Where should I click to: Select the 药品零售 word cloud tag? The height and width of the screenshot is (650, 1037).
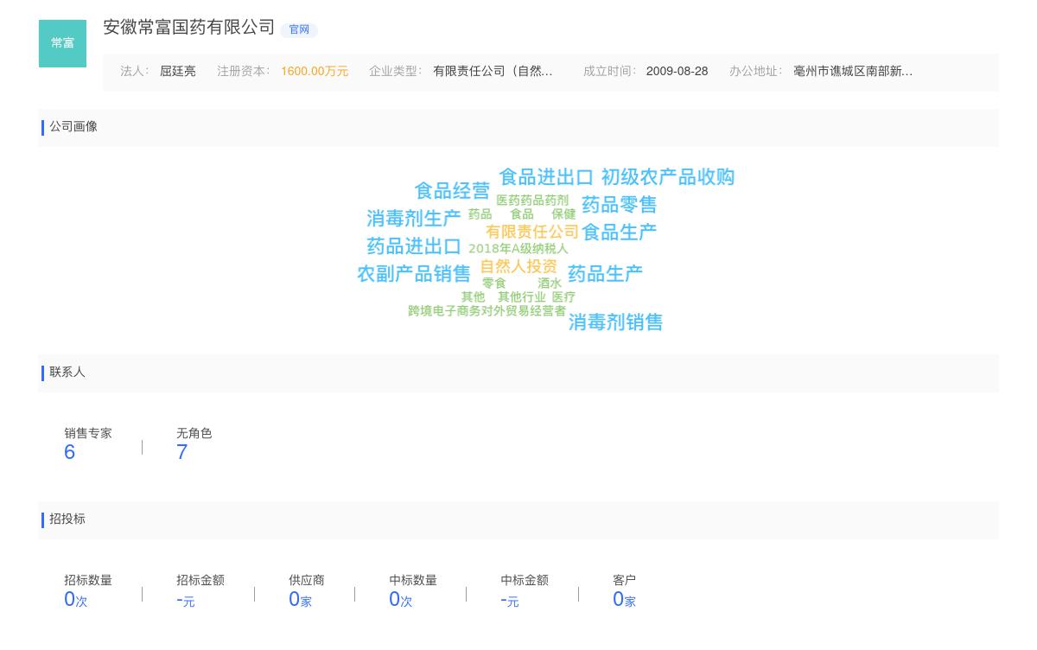click(x=620, y=204)
